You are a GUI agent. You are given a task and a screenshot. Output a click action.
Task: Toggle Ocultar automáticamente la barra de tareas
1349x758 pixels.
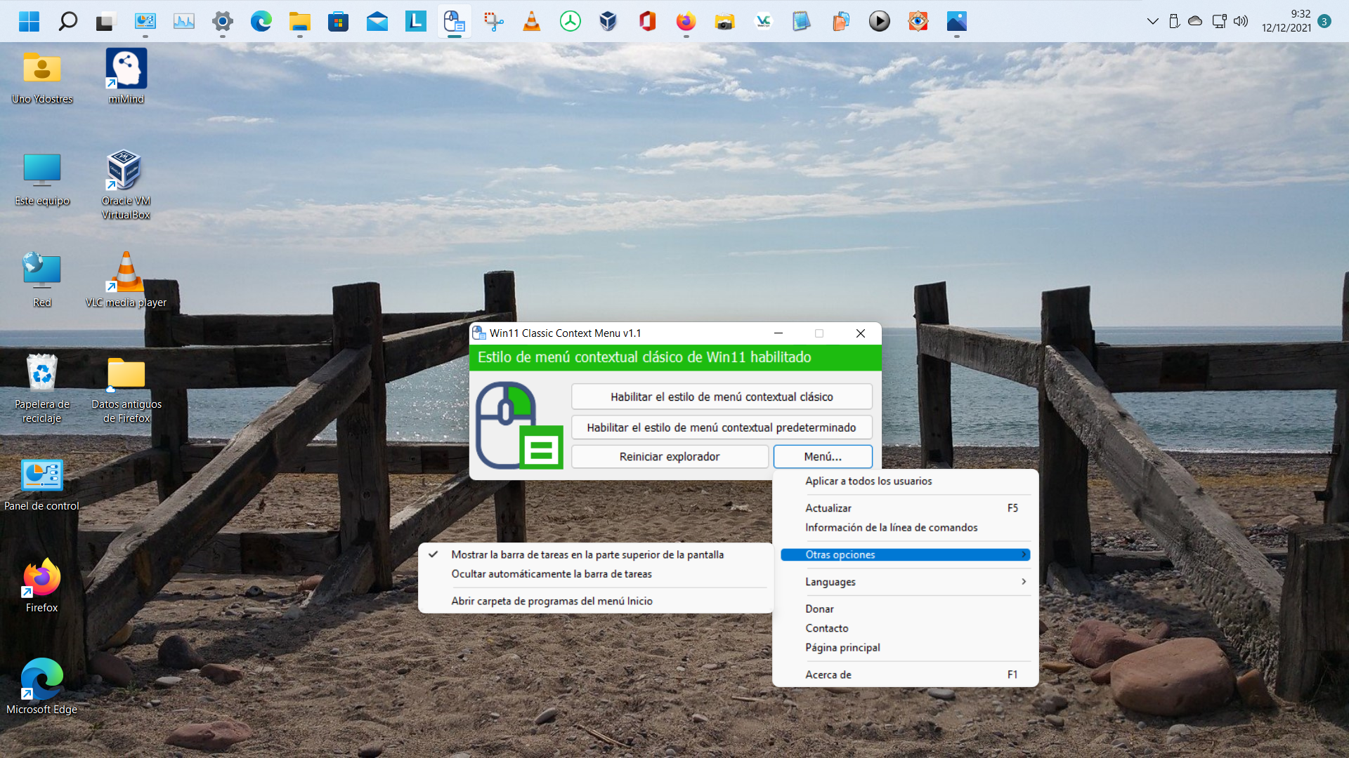[x=552, y=574]
